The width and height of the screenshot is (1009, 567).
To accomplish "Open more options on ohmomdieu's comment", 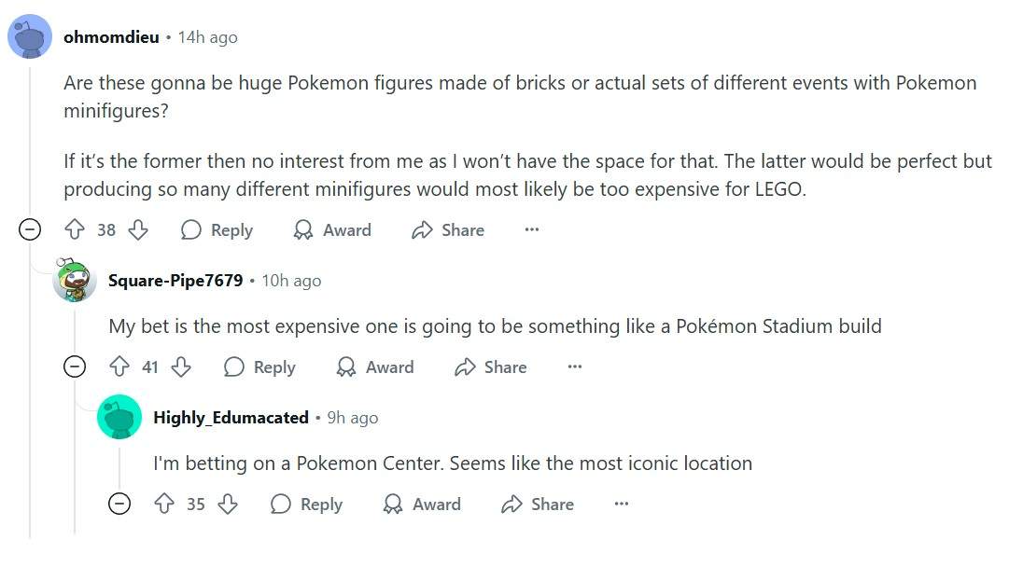I will tap(532, 230).
